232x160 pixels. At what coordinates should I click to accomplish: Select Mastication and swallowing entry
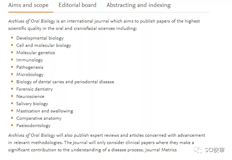coord(45,111)
